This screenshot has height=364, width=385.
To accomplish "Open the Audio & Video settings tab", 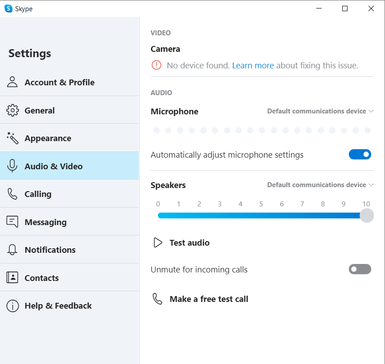I will click(54, 166).
